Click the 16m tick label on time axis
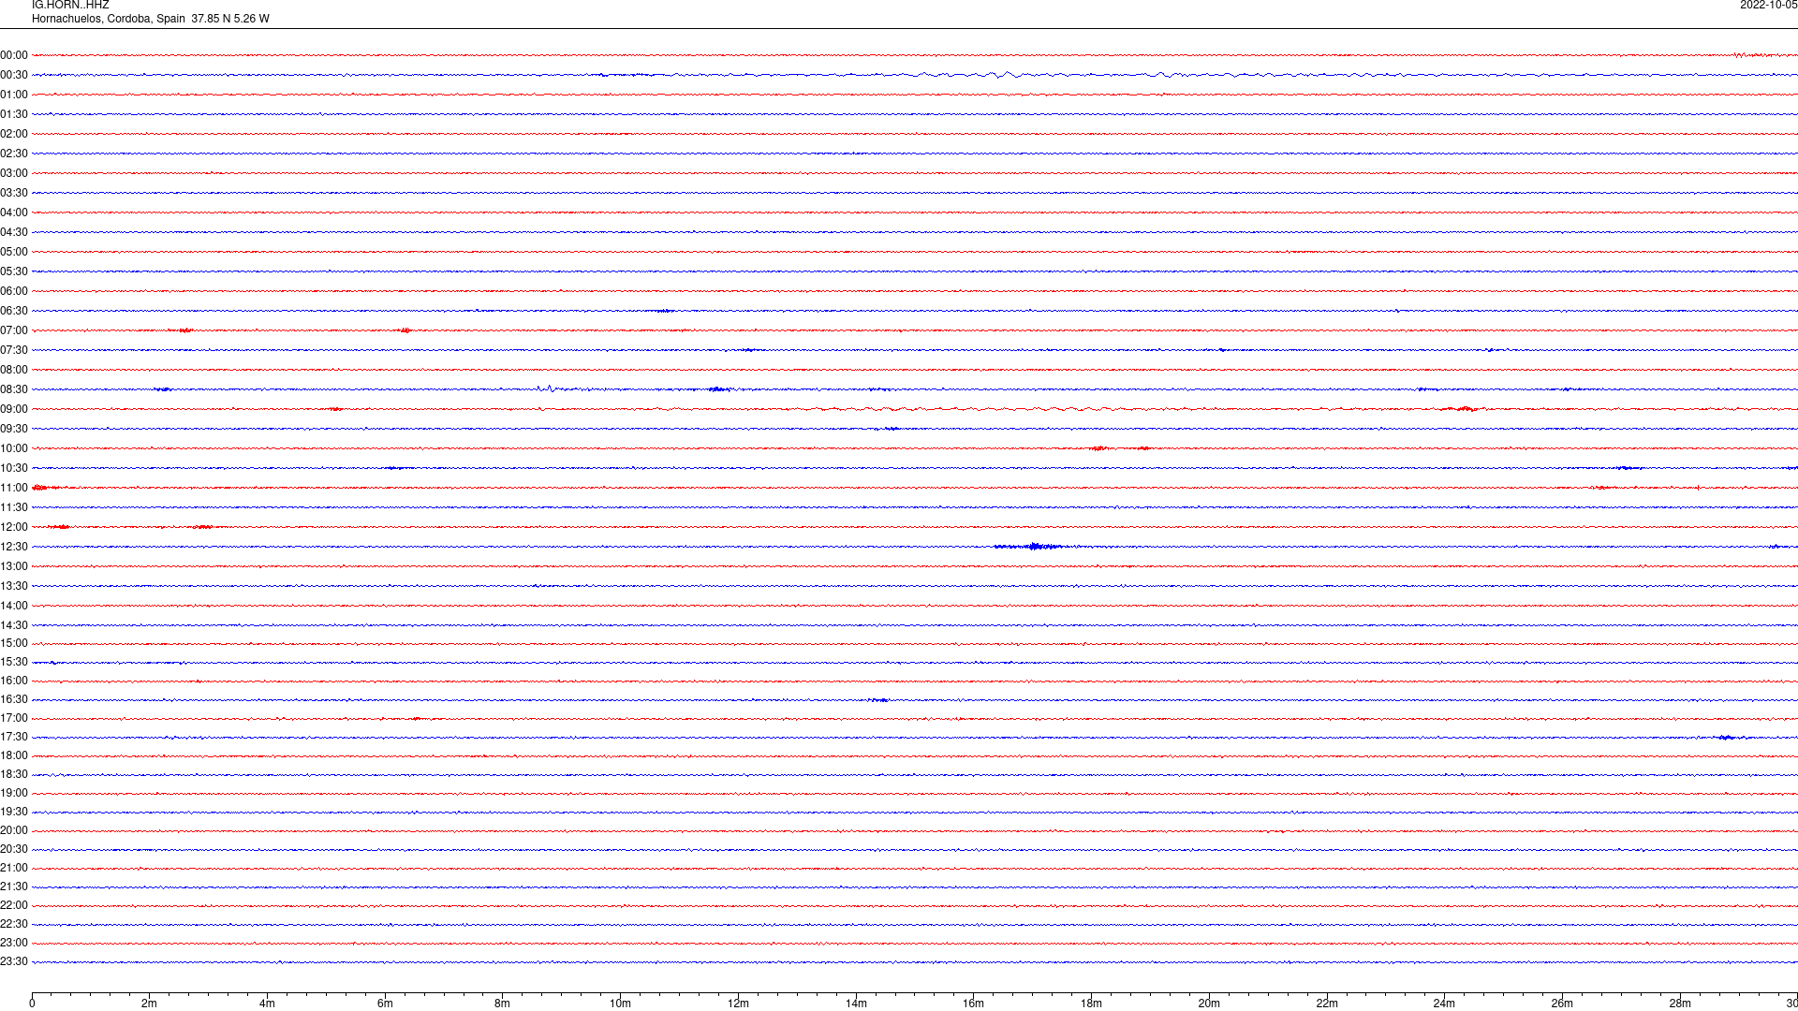The height and width of the screenshot is (1011, 1798). pyautogui.click(x=974, y=1004)
